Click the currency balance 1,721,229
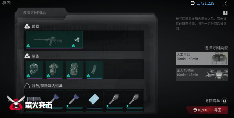Image resolution: width=234 pixels, height=118 pixels. pos(206,3)
